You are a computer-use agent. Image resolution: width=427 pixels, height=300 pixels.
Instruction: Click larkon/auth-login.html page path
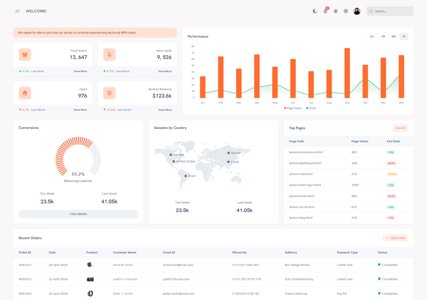[305, 185]
